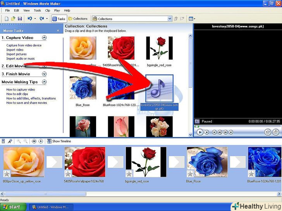
Task: Click Capture from video device link
Action: point(24,45)
